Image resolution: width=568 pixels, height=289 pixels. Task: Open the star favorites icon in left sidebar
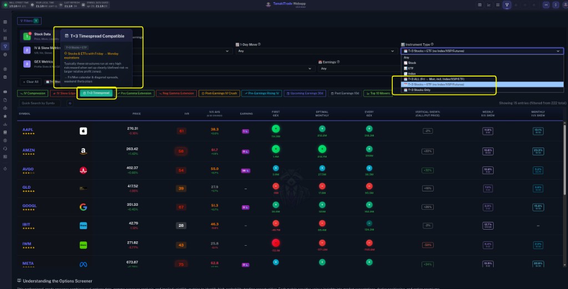(x=5, y=116)
